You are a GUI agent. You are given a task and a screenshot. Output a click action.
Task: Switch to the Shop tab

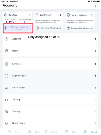[71, 132]
